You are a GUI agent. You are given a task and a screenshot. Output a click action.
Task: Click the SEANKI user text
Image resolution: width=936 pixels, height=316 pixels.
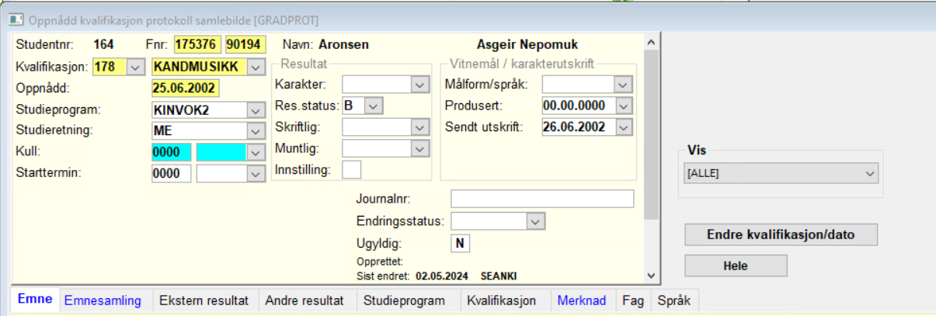coord(499,276)
